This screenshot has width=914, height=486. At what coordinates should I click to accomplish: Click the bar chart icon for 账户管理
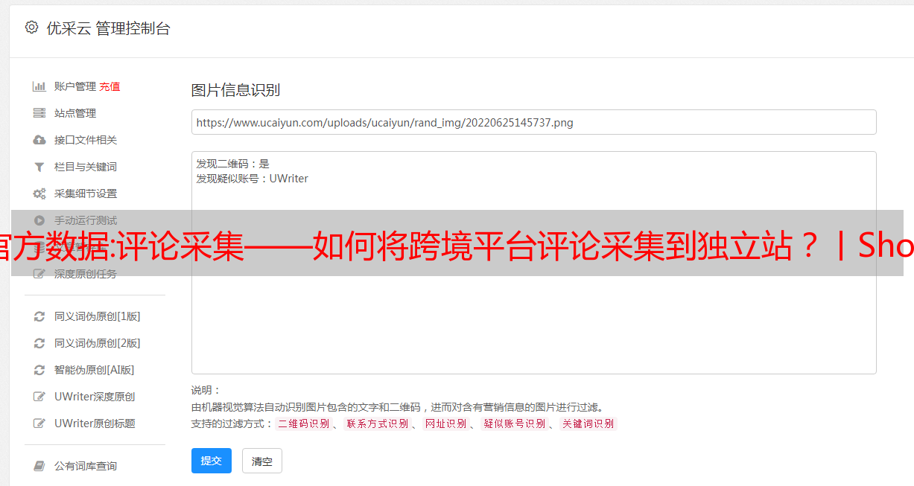click(x=39, y=86)
